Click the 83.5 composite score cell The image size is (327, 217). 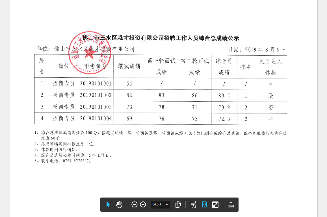pyautogui.click(x=224, y=96)
